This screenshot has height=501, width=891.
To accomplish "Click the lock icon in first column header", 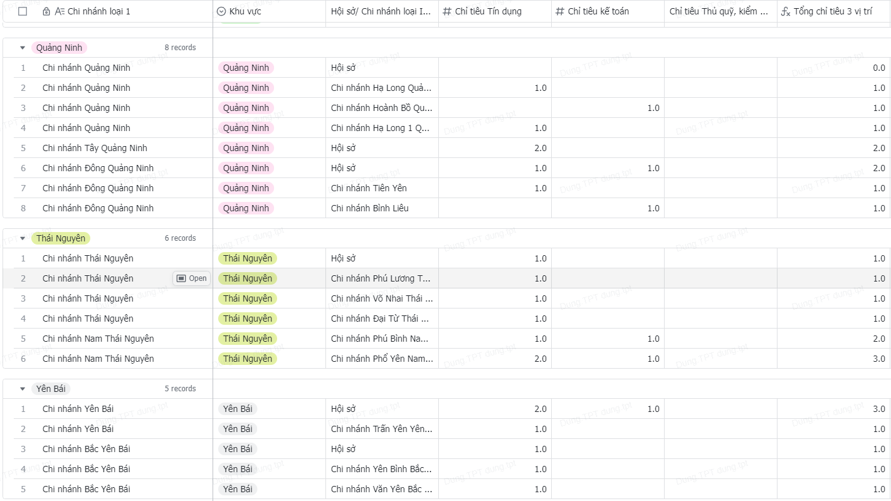I will coord(46,11).
